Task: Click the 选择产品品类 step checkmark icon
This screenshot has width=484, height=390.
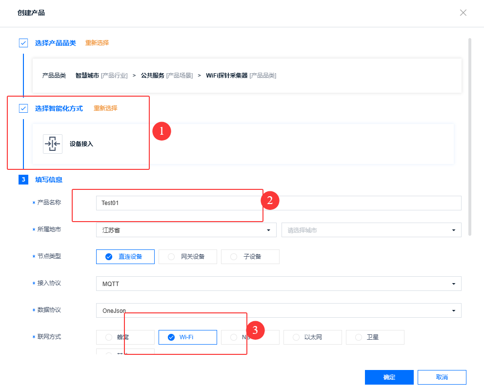Action: point(23,43)
